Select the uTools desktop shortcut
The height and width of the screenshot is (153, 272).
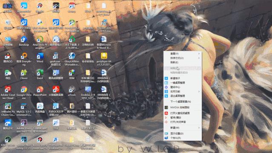[72, 91]
